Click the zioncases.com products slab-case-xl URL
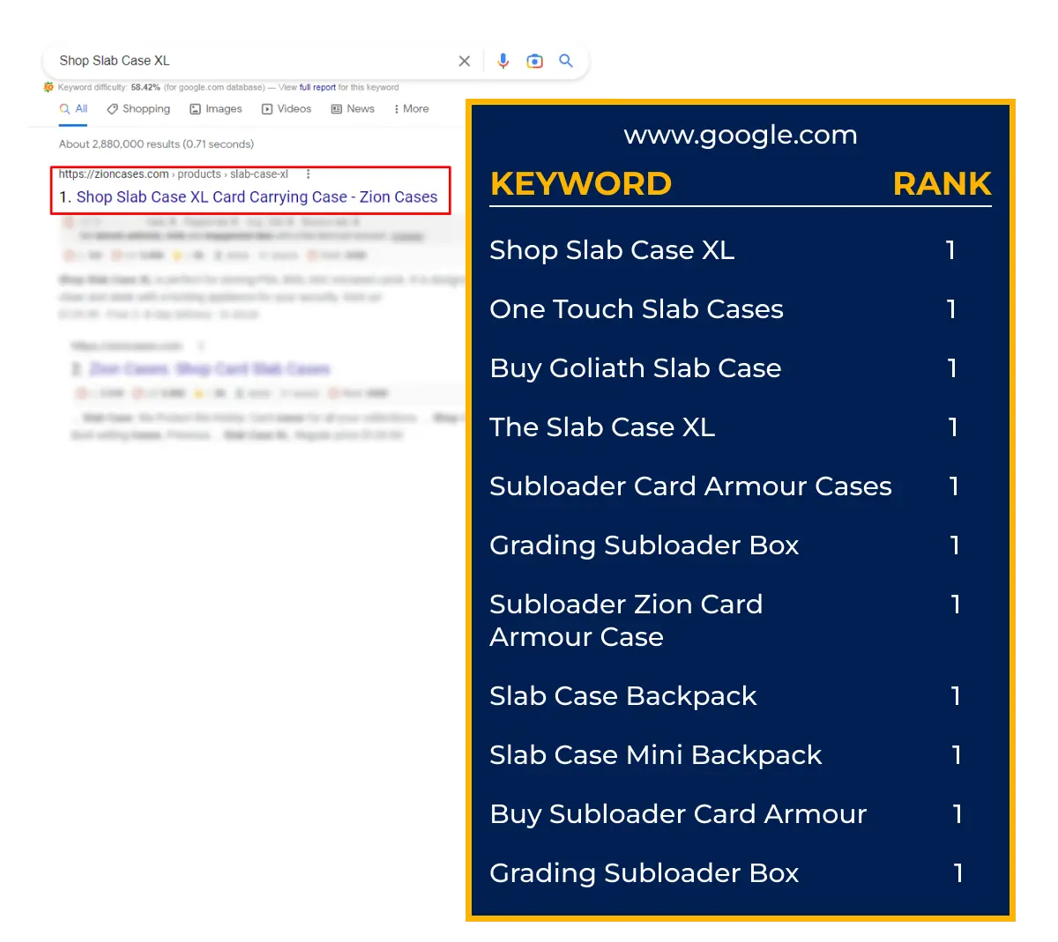This screenshot has height=942, width=1058. pos(174,174)
